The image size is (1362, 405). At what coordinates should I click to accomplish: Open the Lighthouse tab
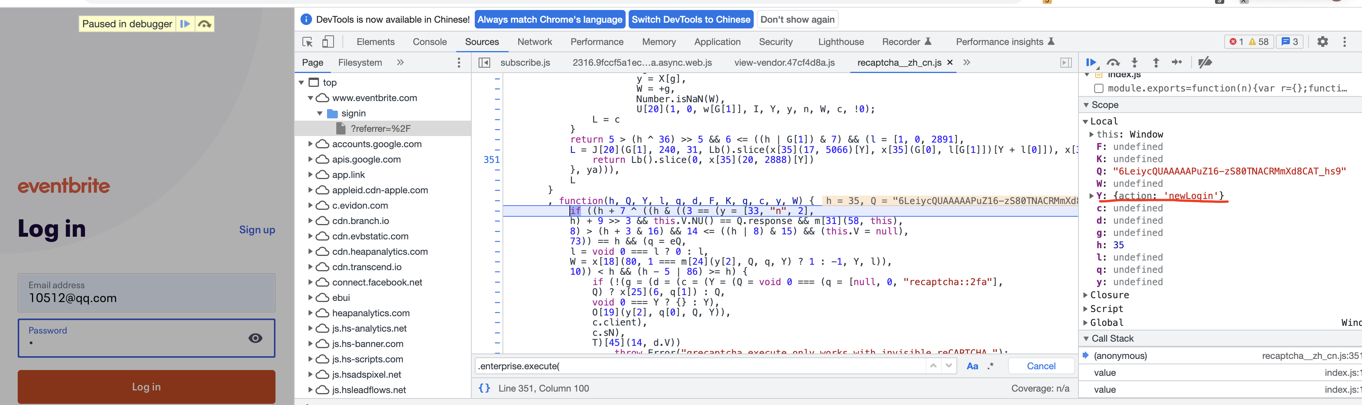[x=841, y=42]
